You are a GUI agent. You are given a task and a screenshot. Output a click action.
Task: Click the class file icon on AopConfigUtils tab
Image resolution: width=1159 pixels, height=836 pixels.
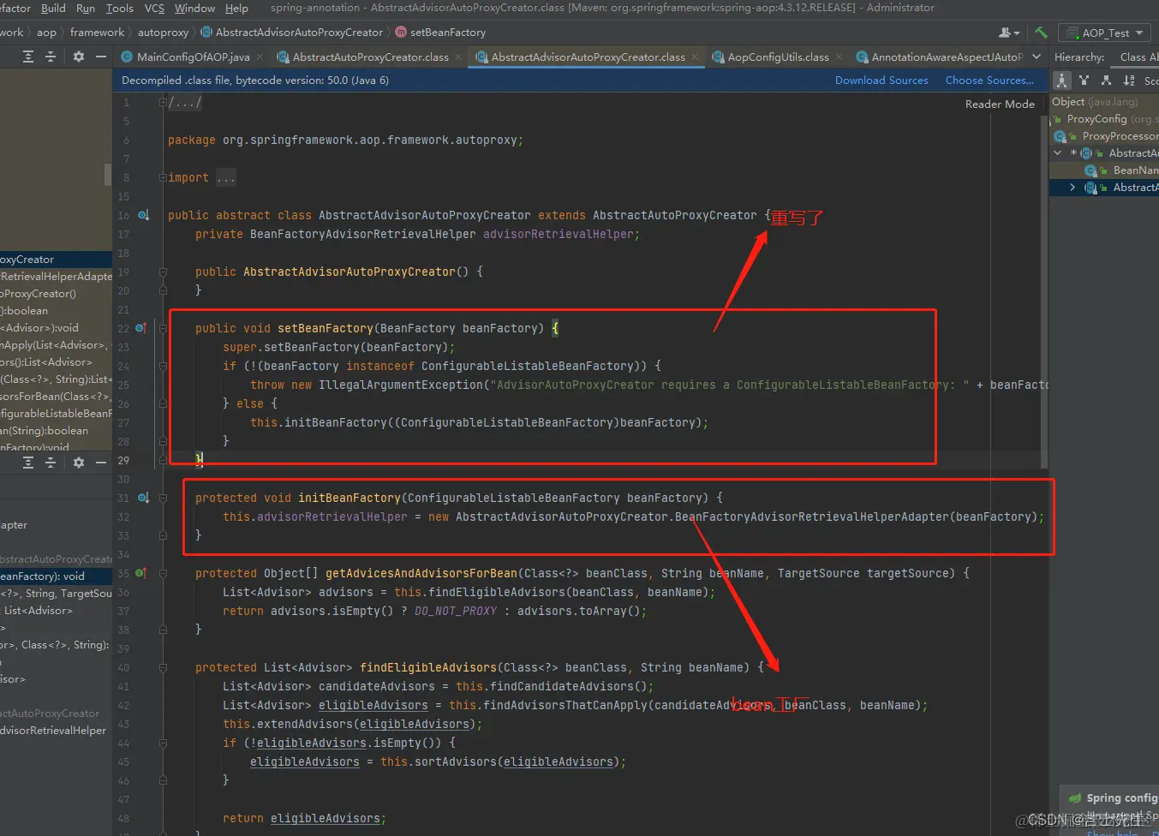click(718, 57)
